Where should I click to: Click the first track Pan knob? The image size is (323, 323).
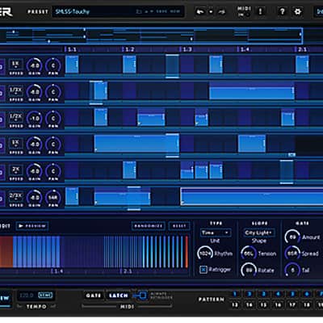[53, 65]
